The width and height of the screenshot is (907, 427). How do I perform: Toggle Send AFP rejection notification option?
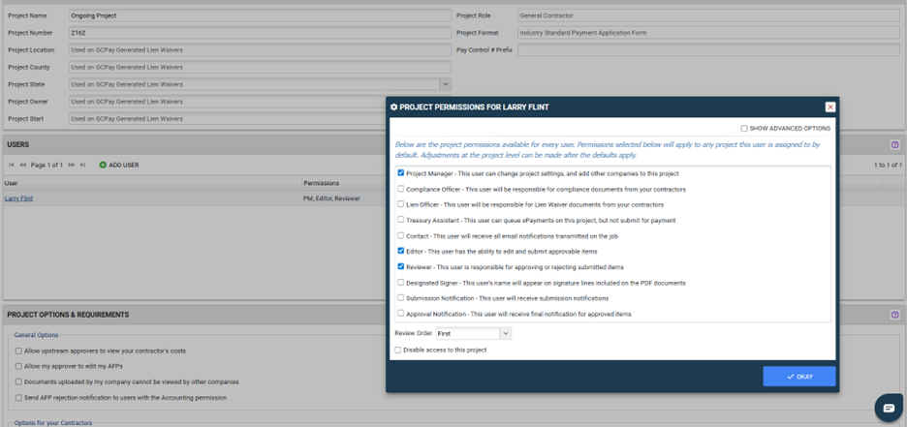coord(18,398)
